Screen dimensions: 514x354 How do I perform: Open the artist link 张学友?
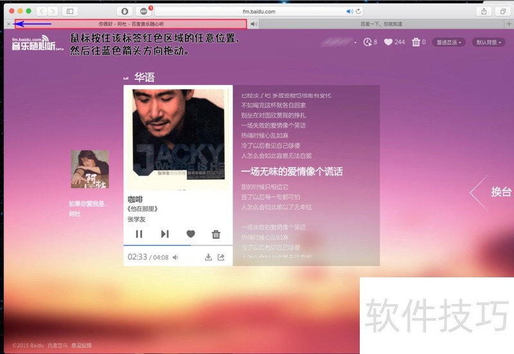pyautogui.click(x=136, y=219)
